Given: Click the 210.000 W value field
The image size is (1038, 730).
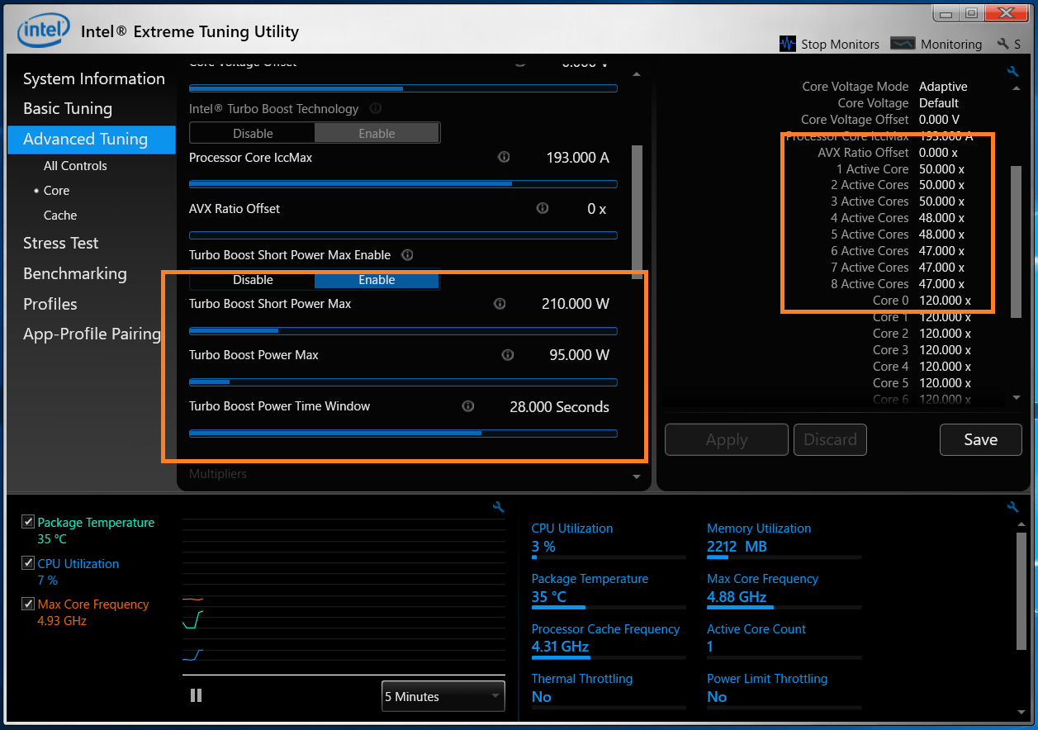Looking at the screenshot, I should (x=576, y=304).
